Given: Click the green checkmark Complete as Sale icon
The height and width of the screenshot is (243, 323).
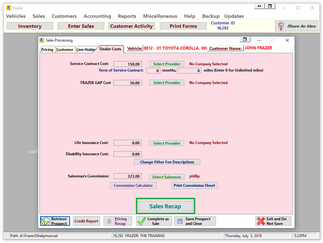Looking at the screenshot, I should [x=141, y=221].
